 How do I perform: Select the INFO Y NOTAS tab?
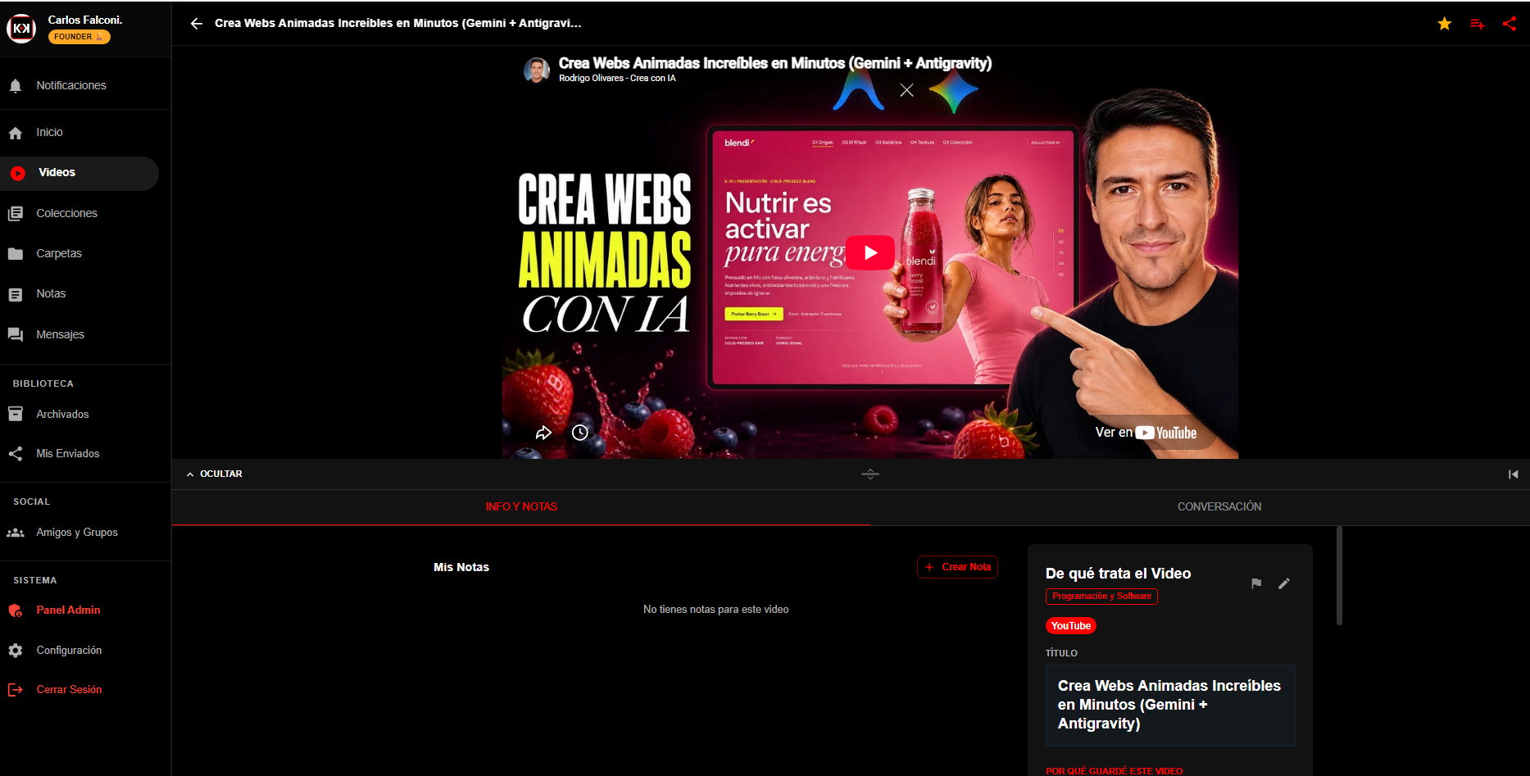(x=521, y=507)
